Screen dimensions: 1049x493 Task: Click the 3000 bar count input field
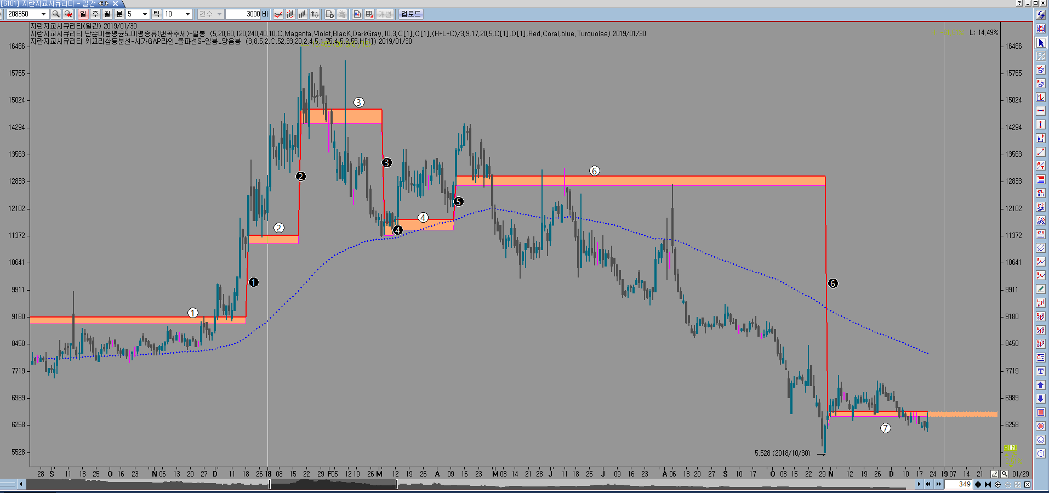pyautogui.click(x=243, y=14)
